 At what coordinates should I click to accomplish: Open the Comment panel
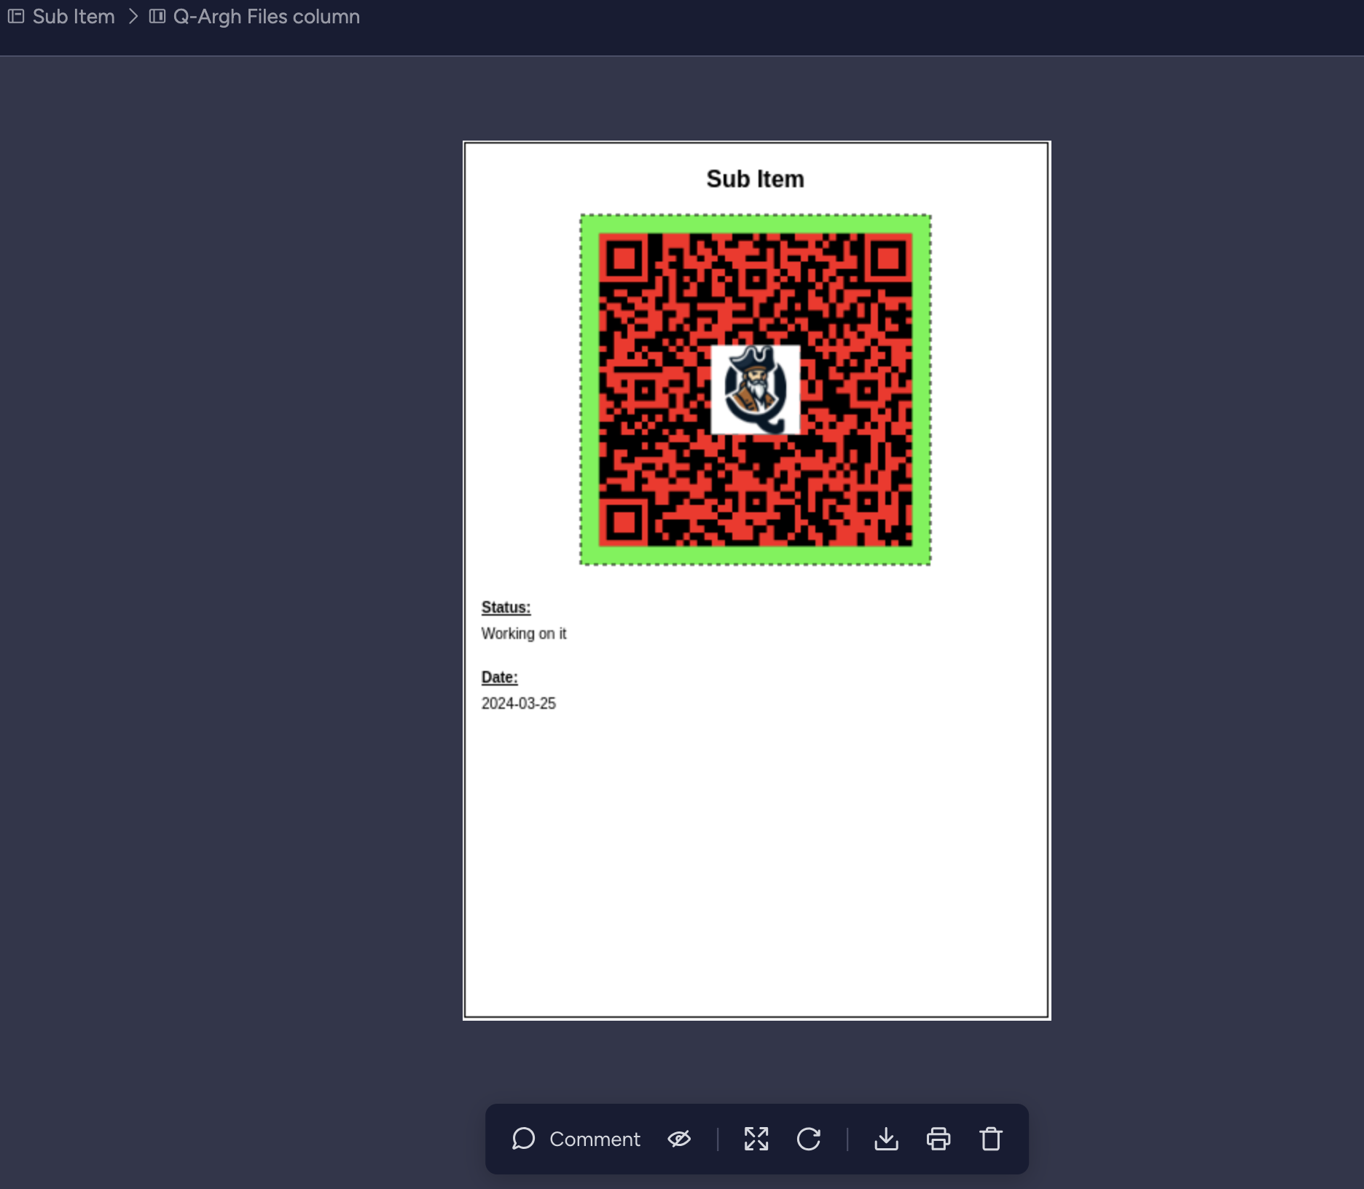point(576,1139)
